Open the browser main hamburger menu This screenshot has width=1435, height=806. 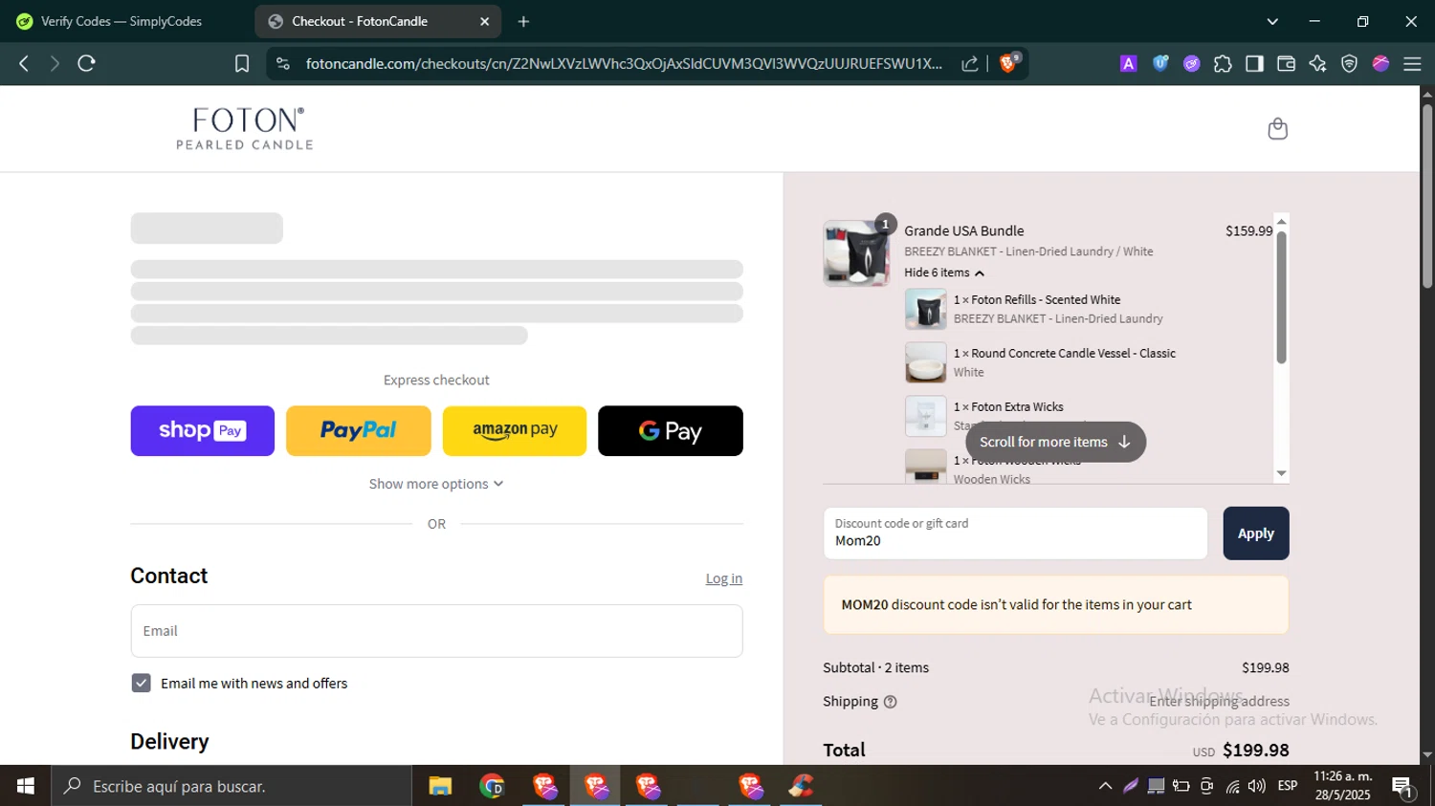pyautogui.click(x=1412, y=63)
